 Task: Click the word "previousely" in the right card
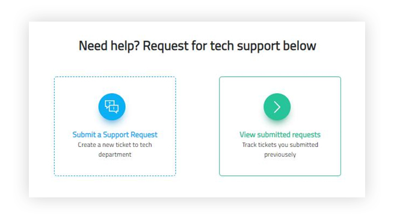click(280, 155)
